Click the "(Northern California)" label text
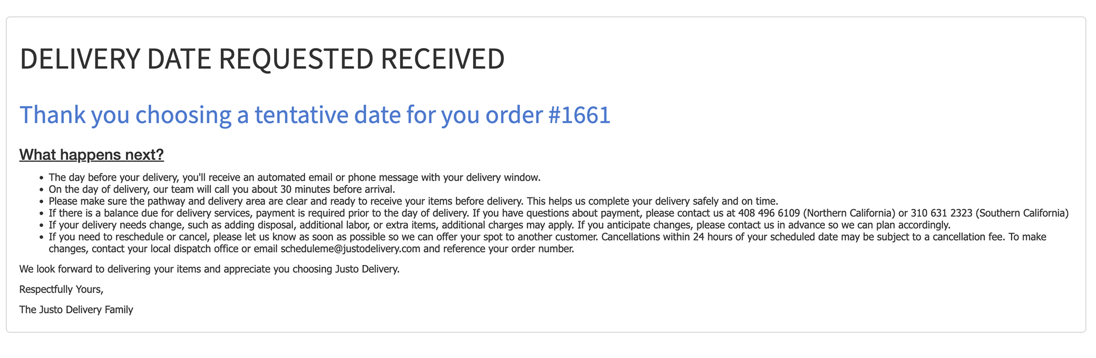1096x358 pixels. pos(849,213)
